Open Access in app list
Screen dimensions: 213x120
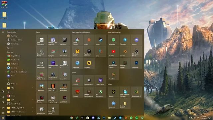20,96
